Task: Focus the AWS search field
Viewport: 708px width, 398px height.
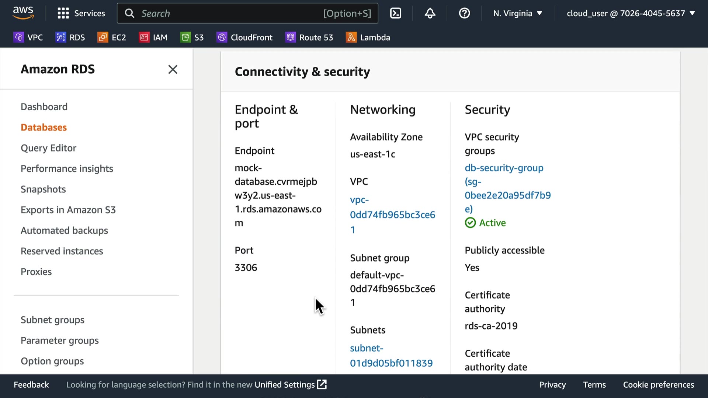Action: click(229, 14)
